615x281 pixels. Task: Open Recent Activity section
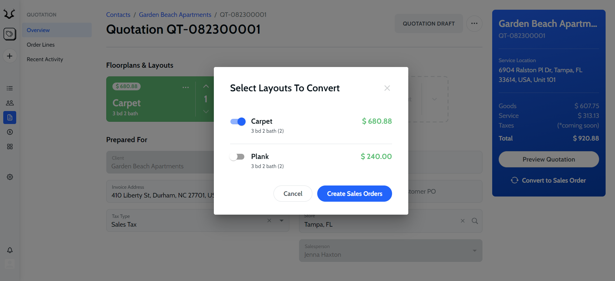click(x=45, y=59)
